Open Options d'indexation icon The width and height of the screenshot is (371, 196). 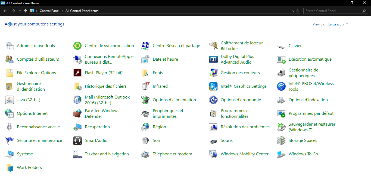click(x=281, y=100)
